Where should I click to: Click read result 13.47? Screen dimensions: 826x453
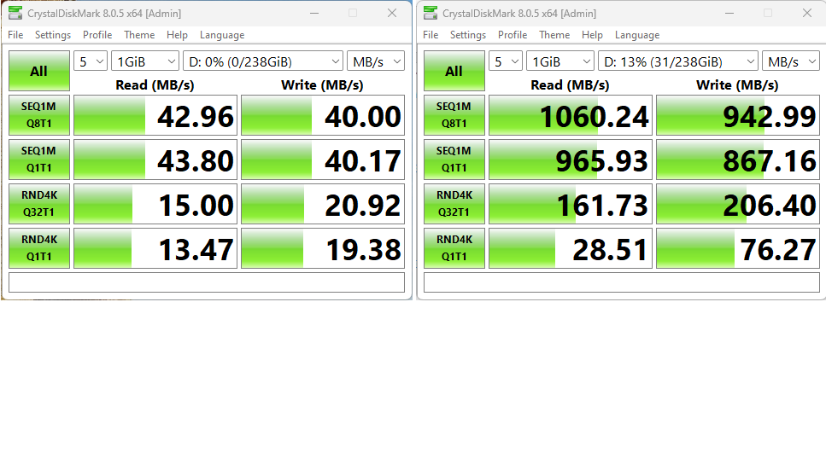coord(155,247)
